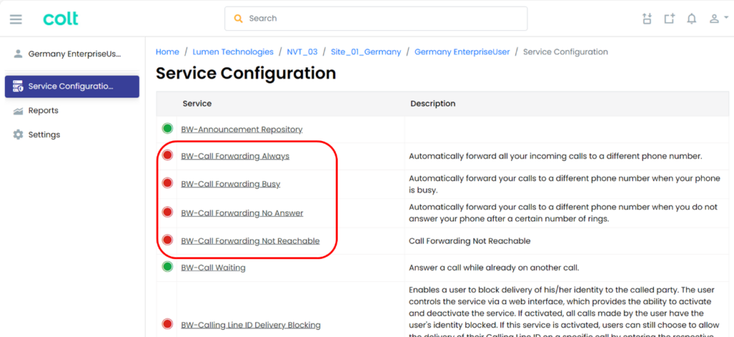This screenshot has height=337, width=734.
Task: Go to Home breadcrumb
Action: [168, 52]
